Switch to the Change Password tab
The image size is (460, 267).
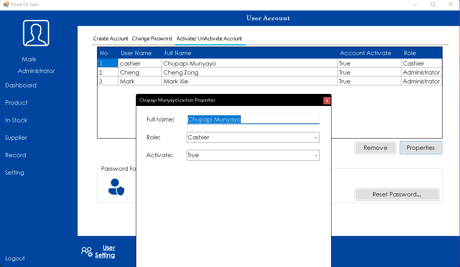coord(152,38)
